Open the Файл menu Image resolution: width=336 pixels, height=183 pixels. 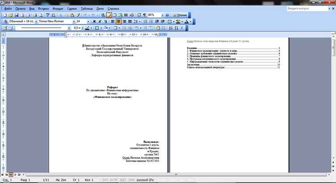[8, 9]
